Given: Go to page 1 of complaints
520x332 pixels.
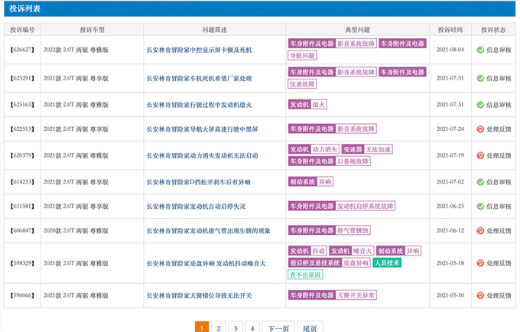Looking at the screenshot, I should pos(202,327).
